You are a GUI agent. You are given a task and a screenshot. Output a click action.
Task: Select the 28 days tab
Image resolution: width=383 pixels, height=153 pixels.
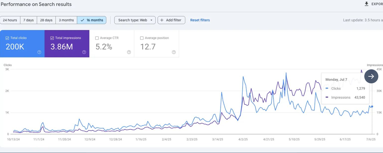[46, 20]
